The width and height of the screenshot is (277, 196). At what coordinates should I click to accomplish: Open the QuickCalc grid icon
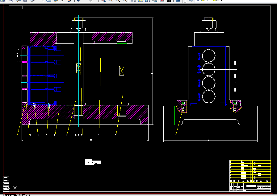[x=169, y=1]
